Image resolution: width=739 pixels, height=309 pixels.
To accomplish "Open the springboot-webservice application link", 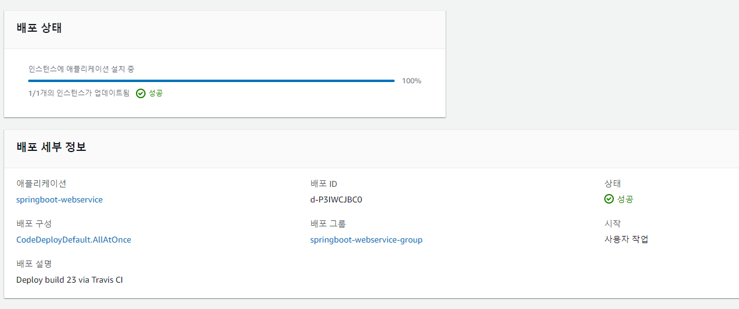I will pos(59,199).
